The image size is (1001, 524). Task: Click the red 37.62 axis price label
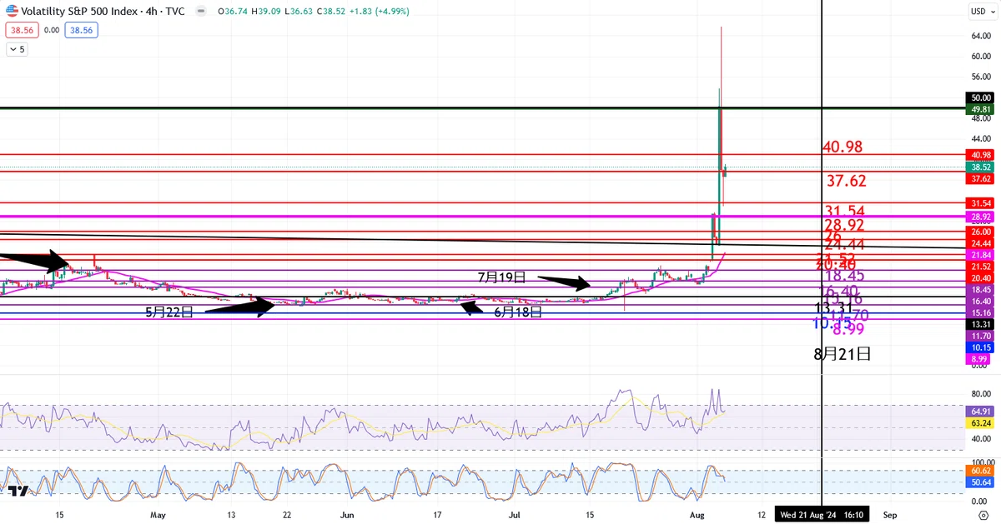click(980, 178)
